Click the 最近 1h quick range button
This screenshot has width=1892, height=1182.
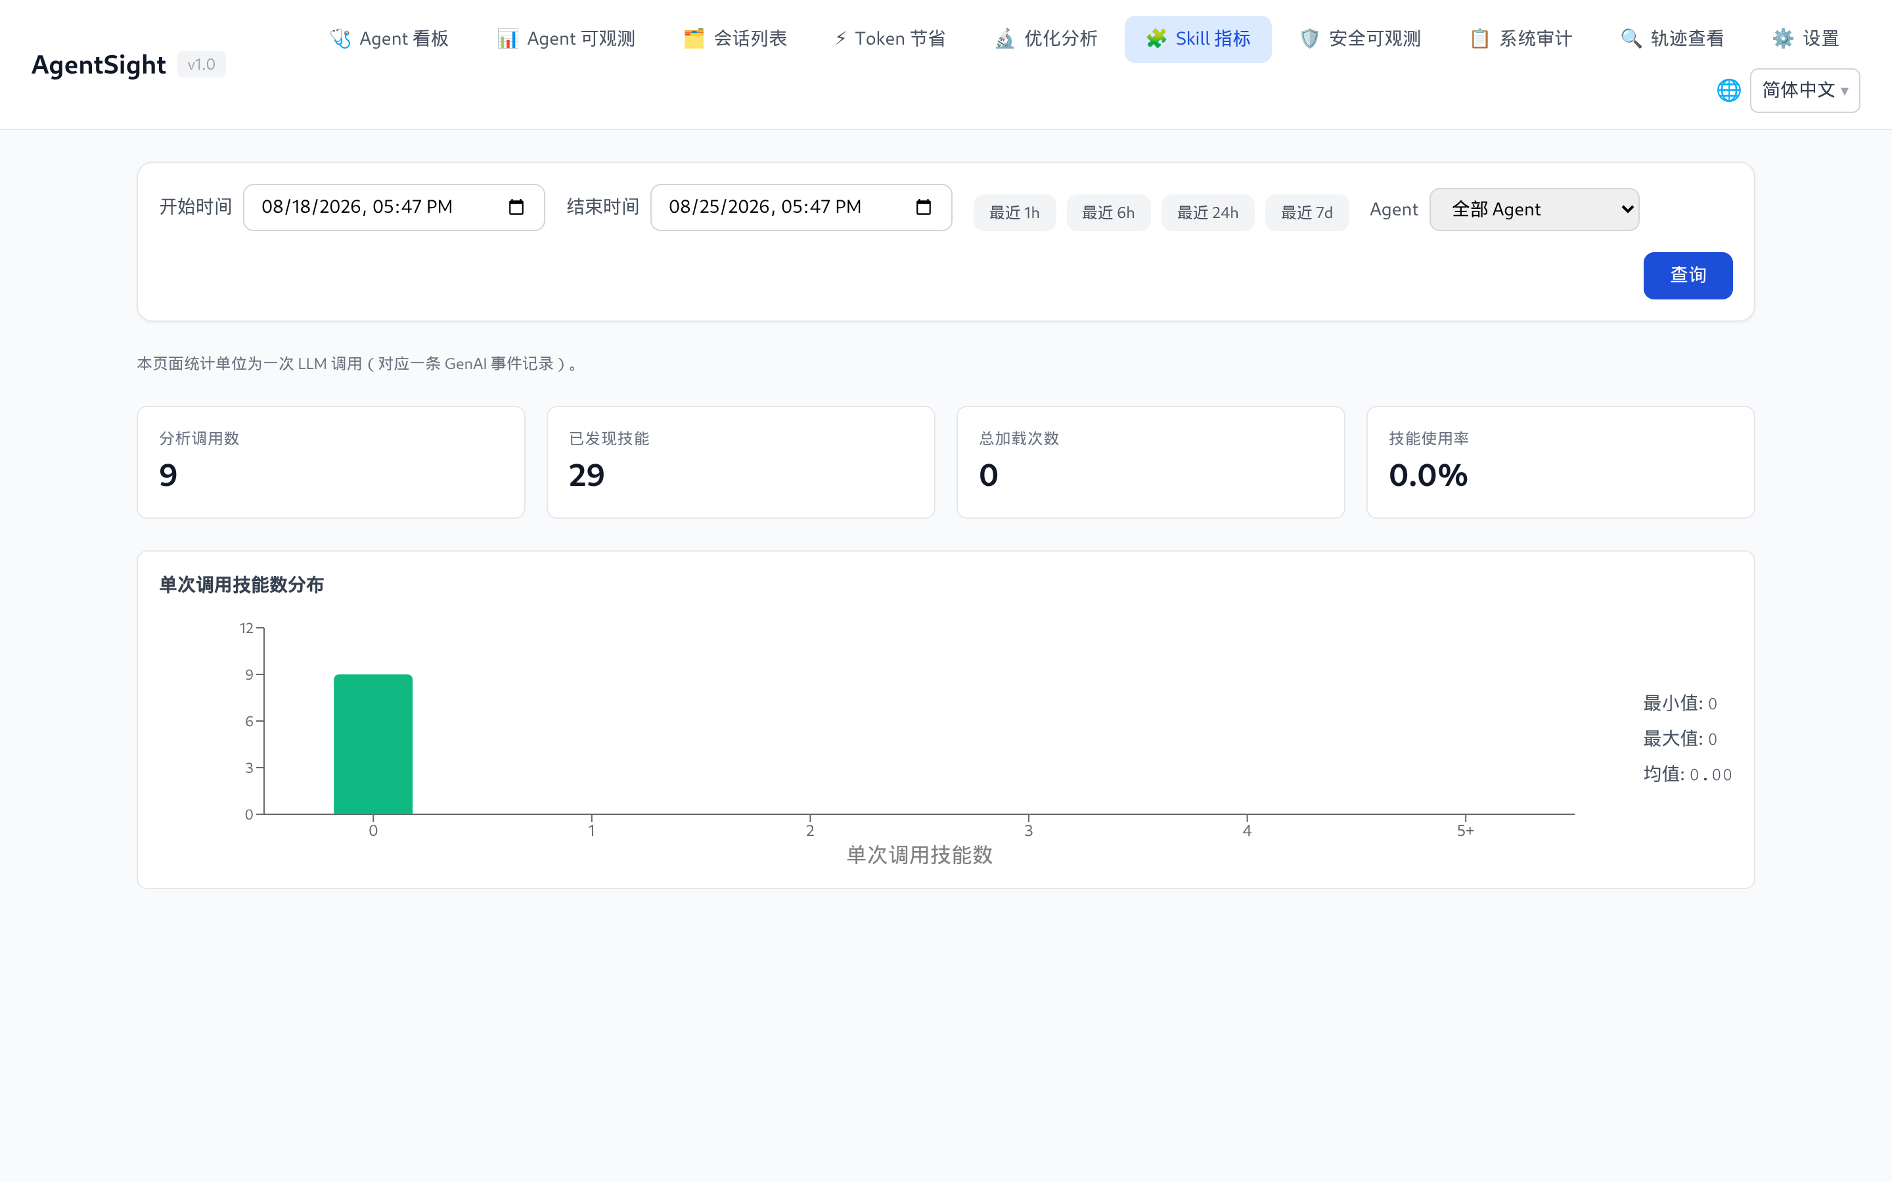1014,213
